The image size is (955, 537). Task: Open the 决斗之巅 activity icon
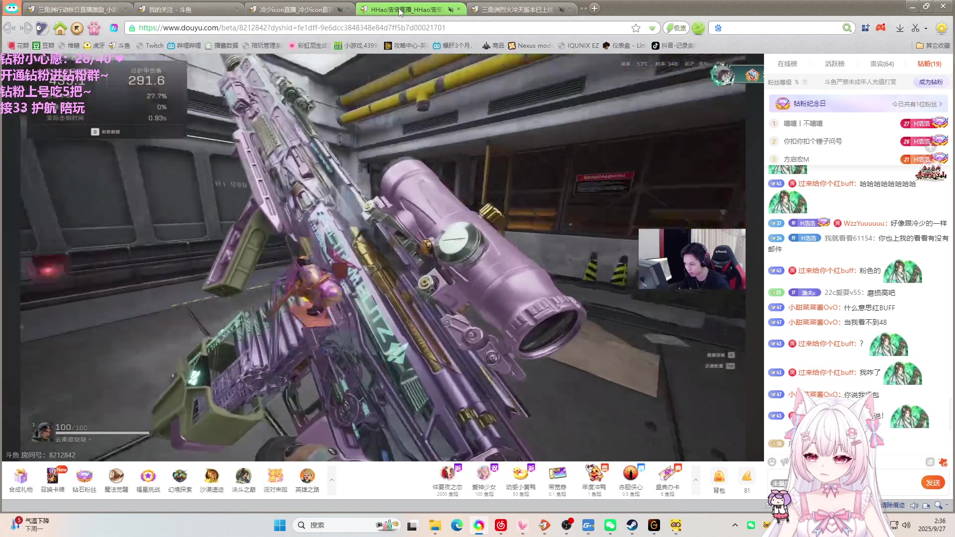244,480
